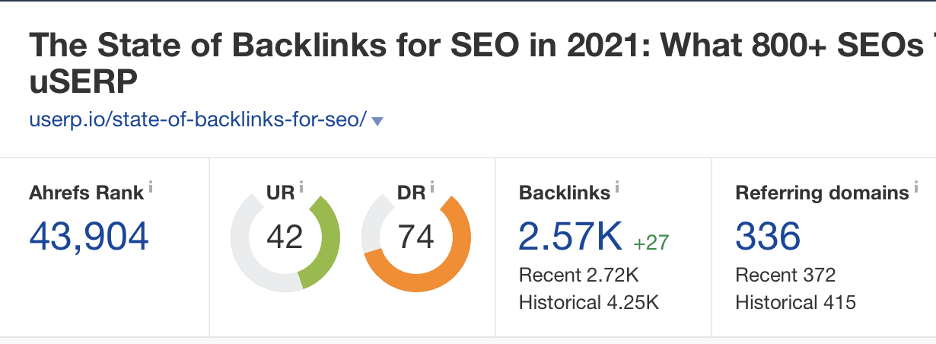Image resolution: width=936 pixels, height=344 pixels.
Task: Select the Historical 415 referring domains text
Action: (x=795, y=302)
